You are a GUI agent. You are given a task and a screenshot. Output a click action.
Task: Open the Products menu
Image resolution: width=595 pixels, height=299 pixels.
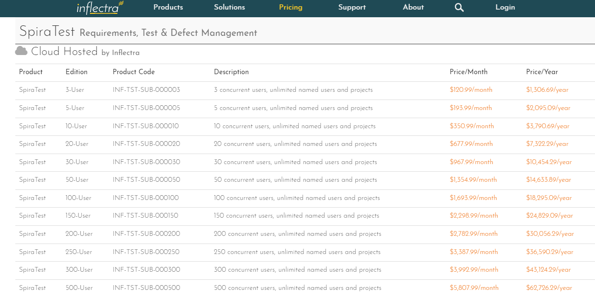pos(168,7)
